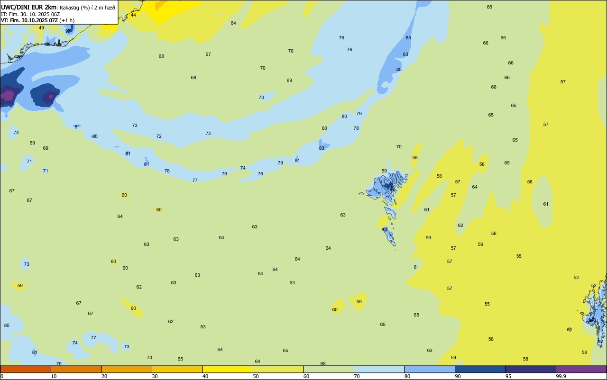
Task: Select the 80–90 medium blue legend swatch
Action: (430, 369)
